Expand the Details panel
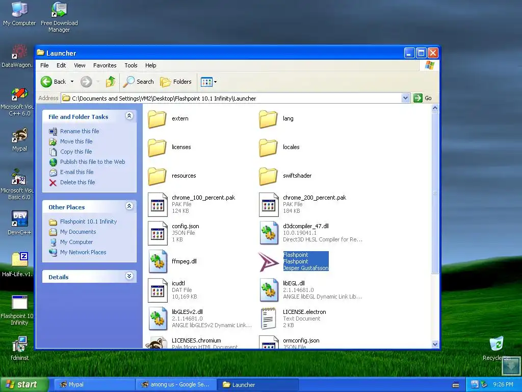 coord(129,276)
